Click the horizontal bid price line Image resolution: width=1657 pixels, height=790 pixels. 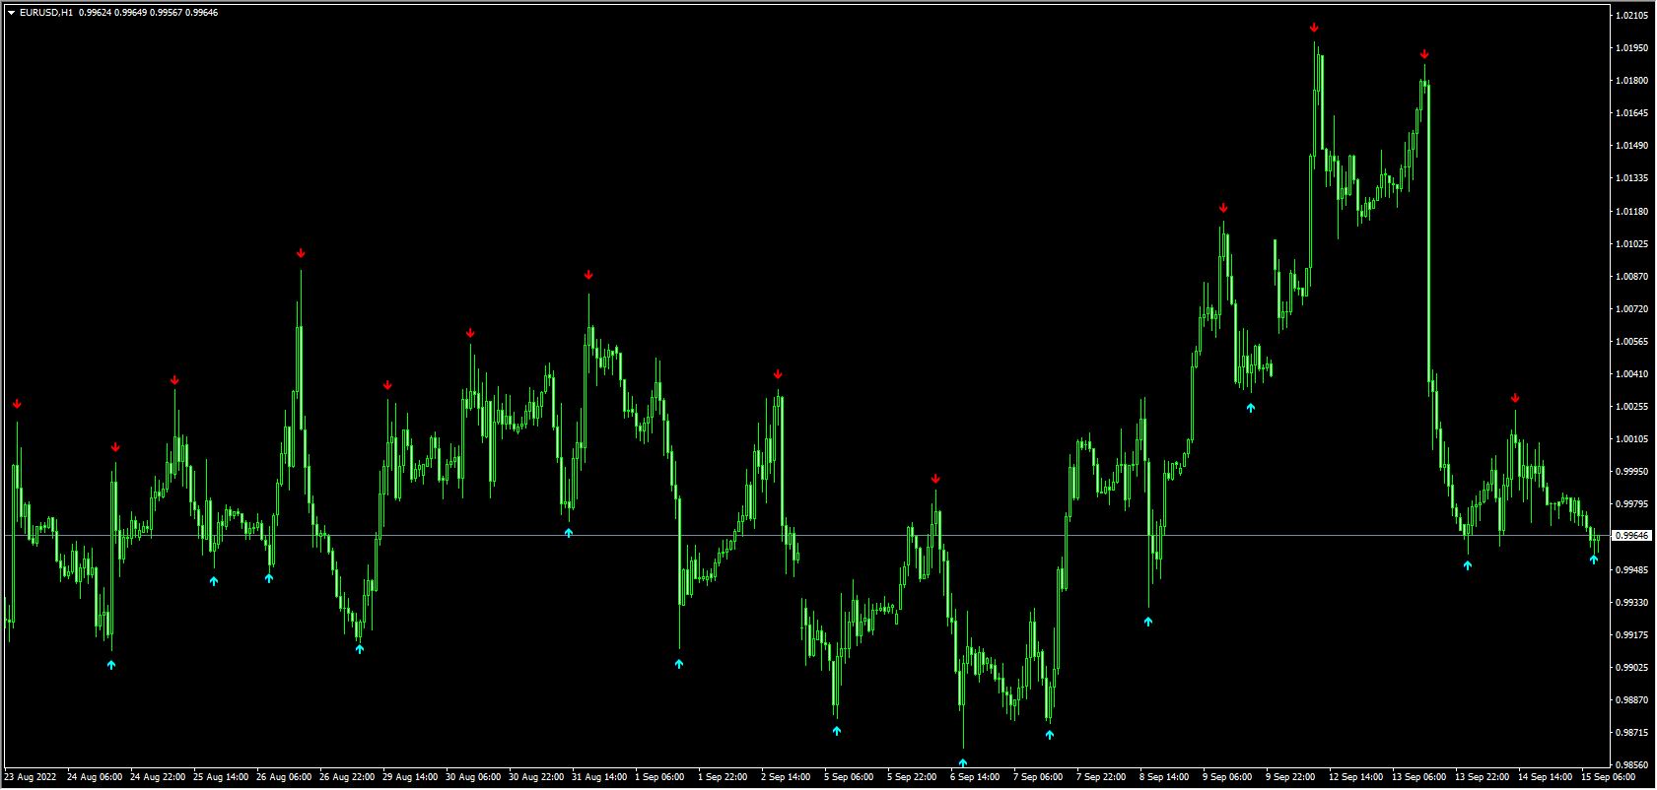806,536
